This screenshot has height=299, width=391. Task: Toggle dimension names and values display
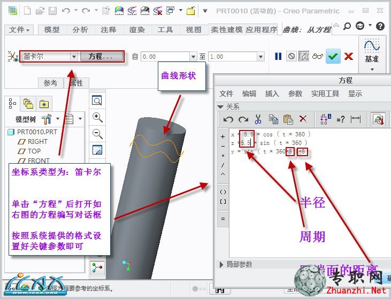(326, 119)
